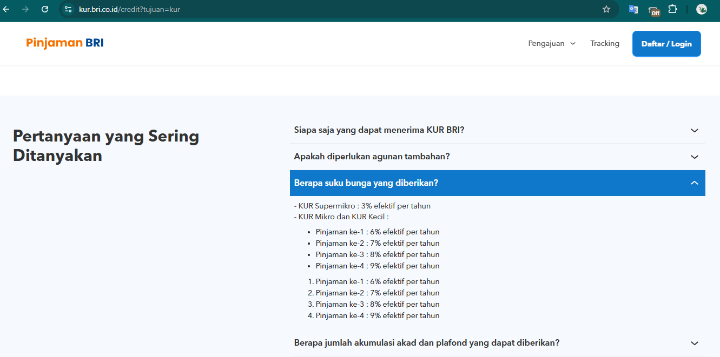
Task: Open the site information icon in address bar
Action: (68, 9)
